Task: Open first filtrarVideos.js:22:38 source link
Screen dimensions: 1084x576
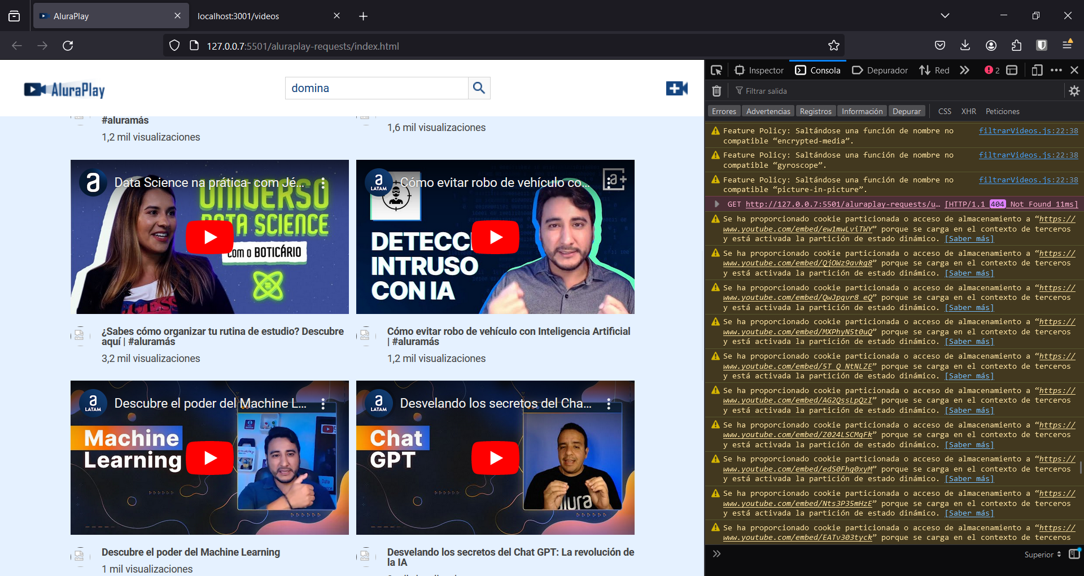Action: click(x=1028, y=130)
